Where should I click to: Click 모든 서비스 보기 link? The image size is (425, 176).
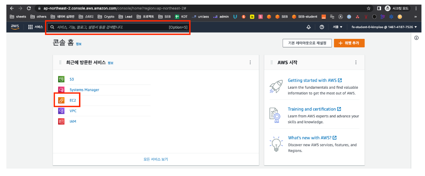click(156, 159)
